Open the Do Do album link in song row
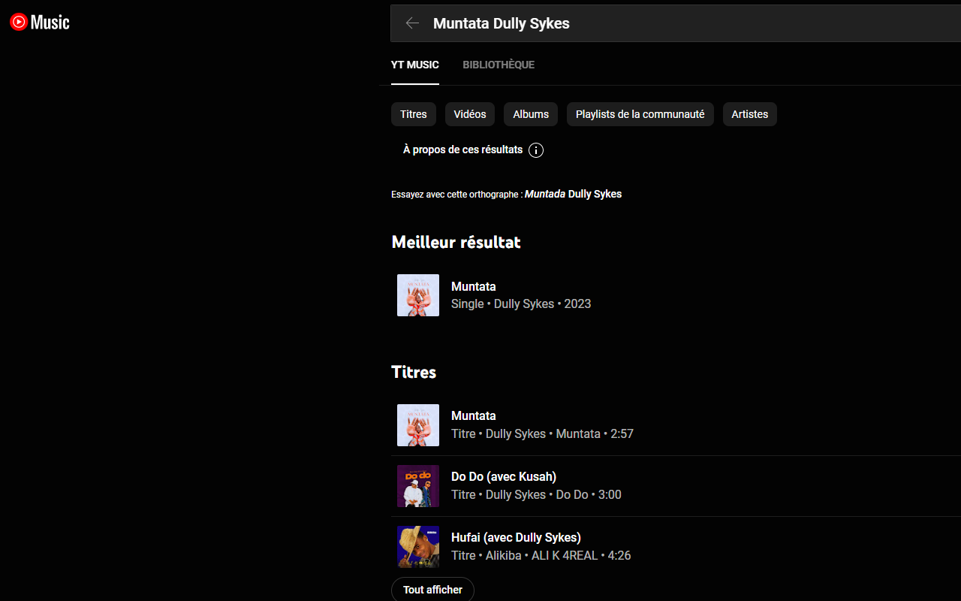 pyautogui.click(x=572, y=494)
